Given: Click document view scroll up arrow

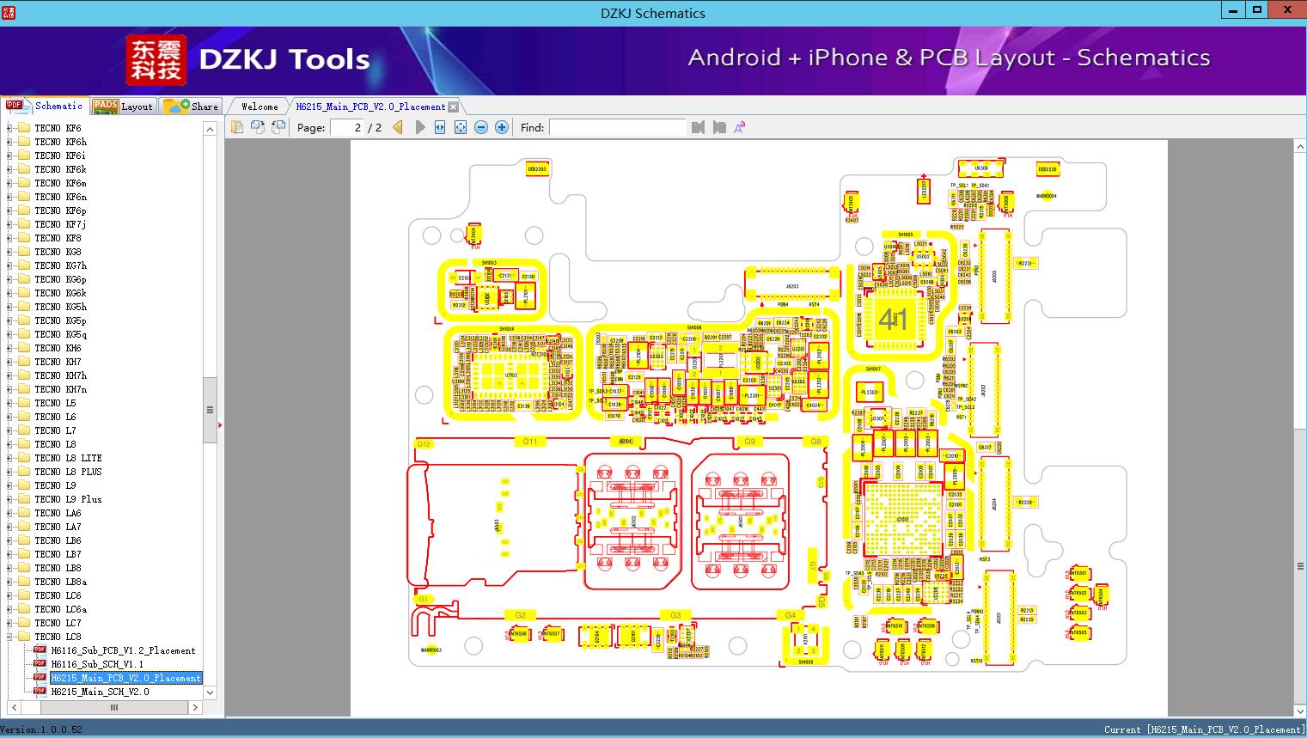Looking at the screenshot, I should point(1300,148).
